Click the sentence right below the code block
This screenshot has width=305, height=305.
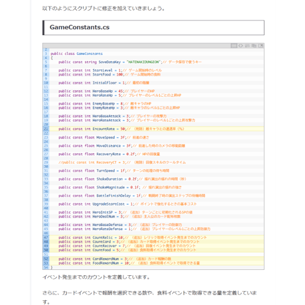[96, 277]
